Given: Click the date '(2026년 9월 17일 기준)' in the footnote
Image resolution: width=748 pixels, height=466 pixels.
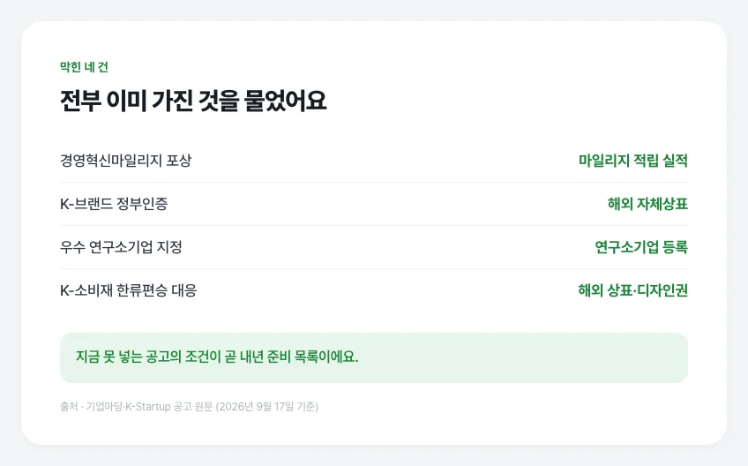Looking at the screenshot, I should tap(267, 406).
